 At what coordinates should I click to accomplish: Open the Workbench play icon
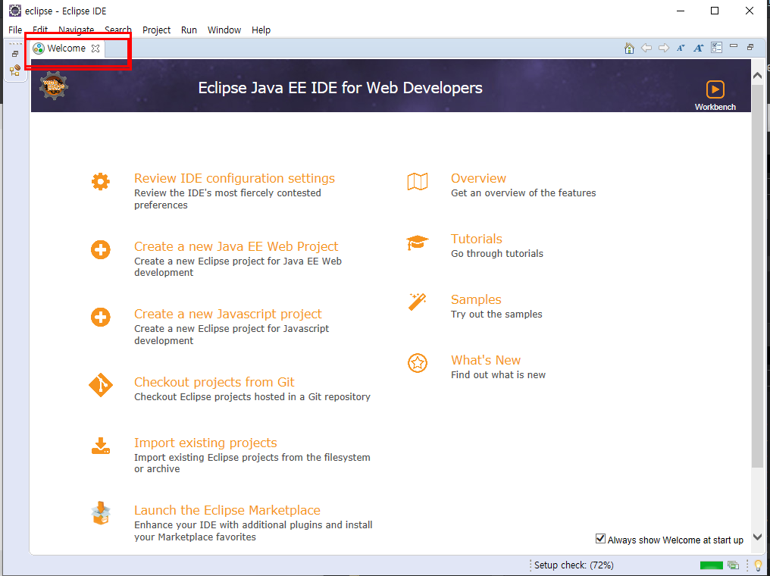point(715,89)
